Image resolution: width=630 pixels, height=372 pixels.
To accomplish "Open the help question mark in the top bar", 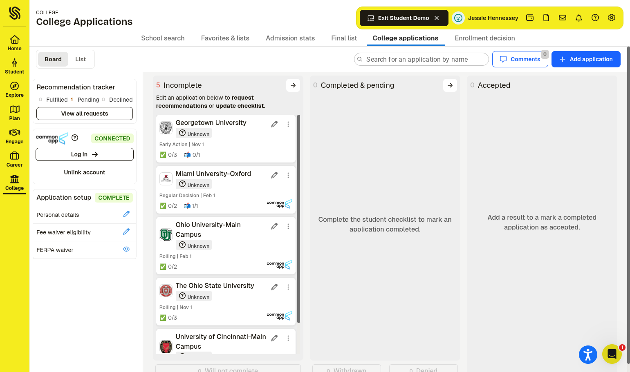I will click(595, 18).
